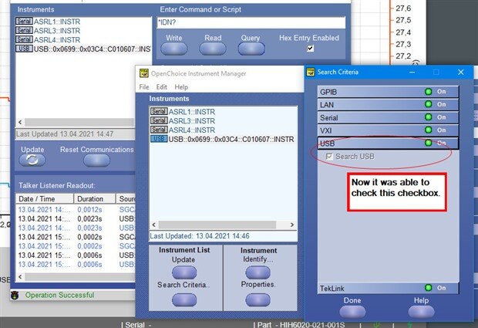Expand the Serial section bar

tap(388, 117)
